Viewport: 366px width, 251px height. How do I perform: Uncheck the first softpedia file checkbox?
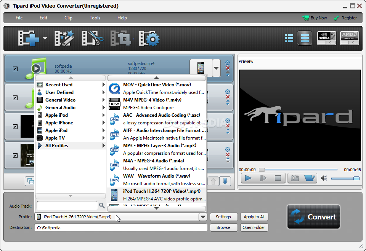(15, 69)
